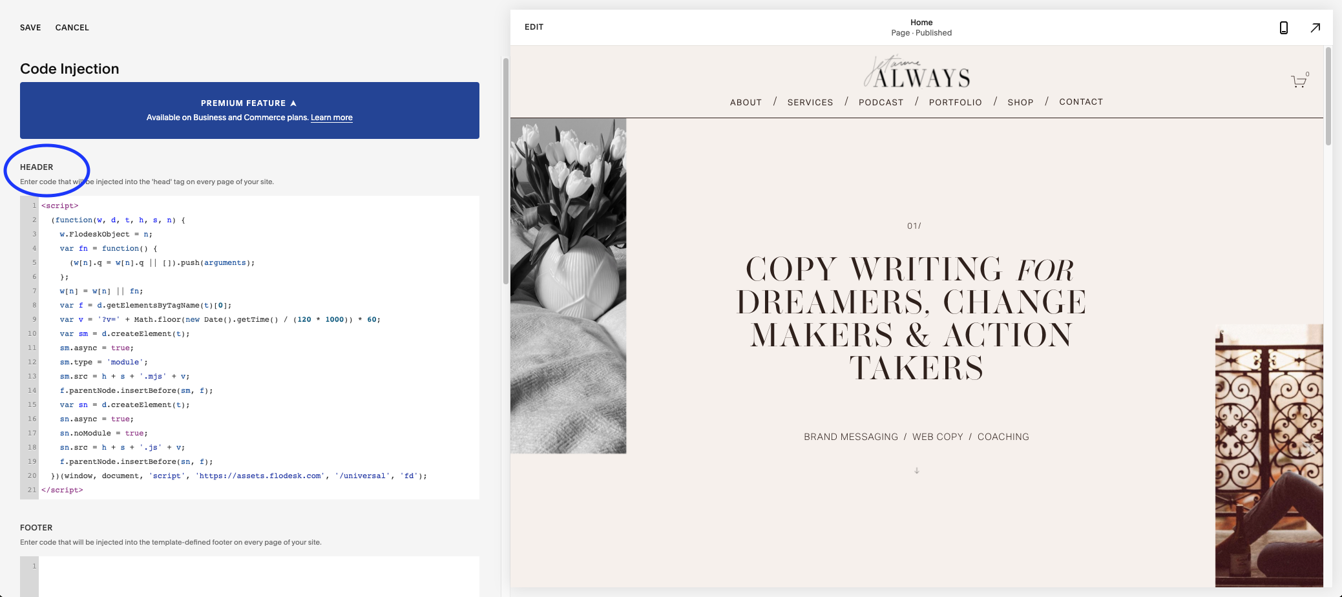Click the 01/ section number
Viewport: 1342px width, 597px height.
[914, 226]
